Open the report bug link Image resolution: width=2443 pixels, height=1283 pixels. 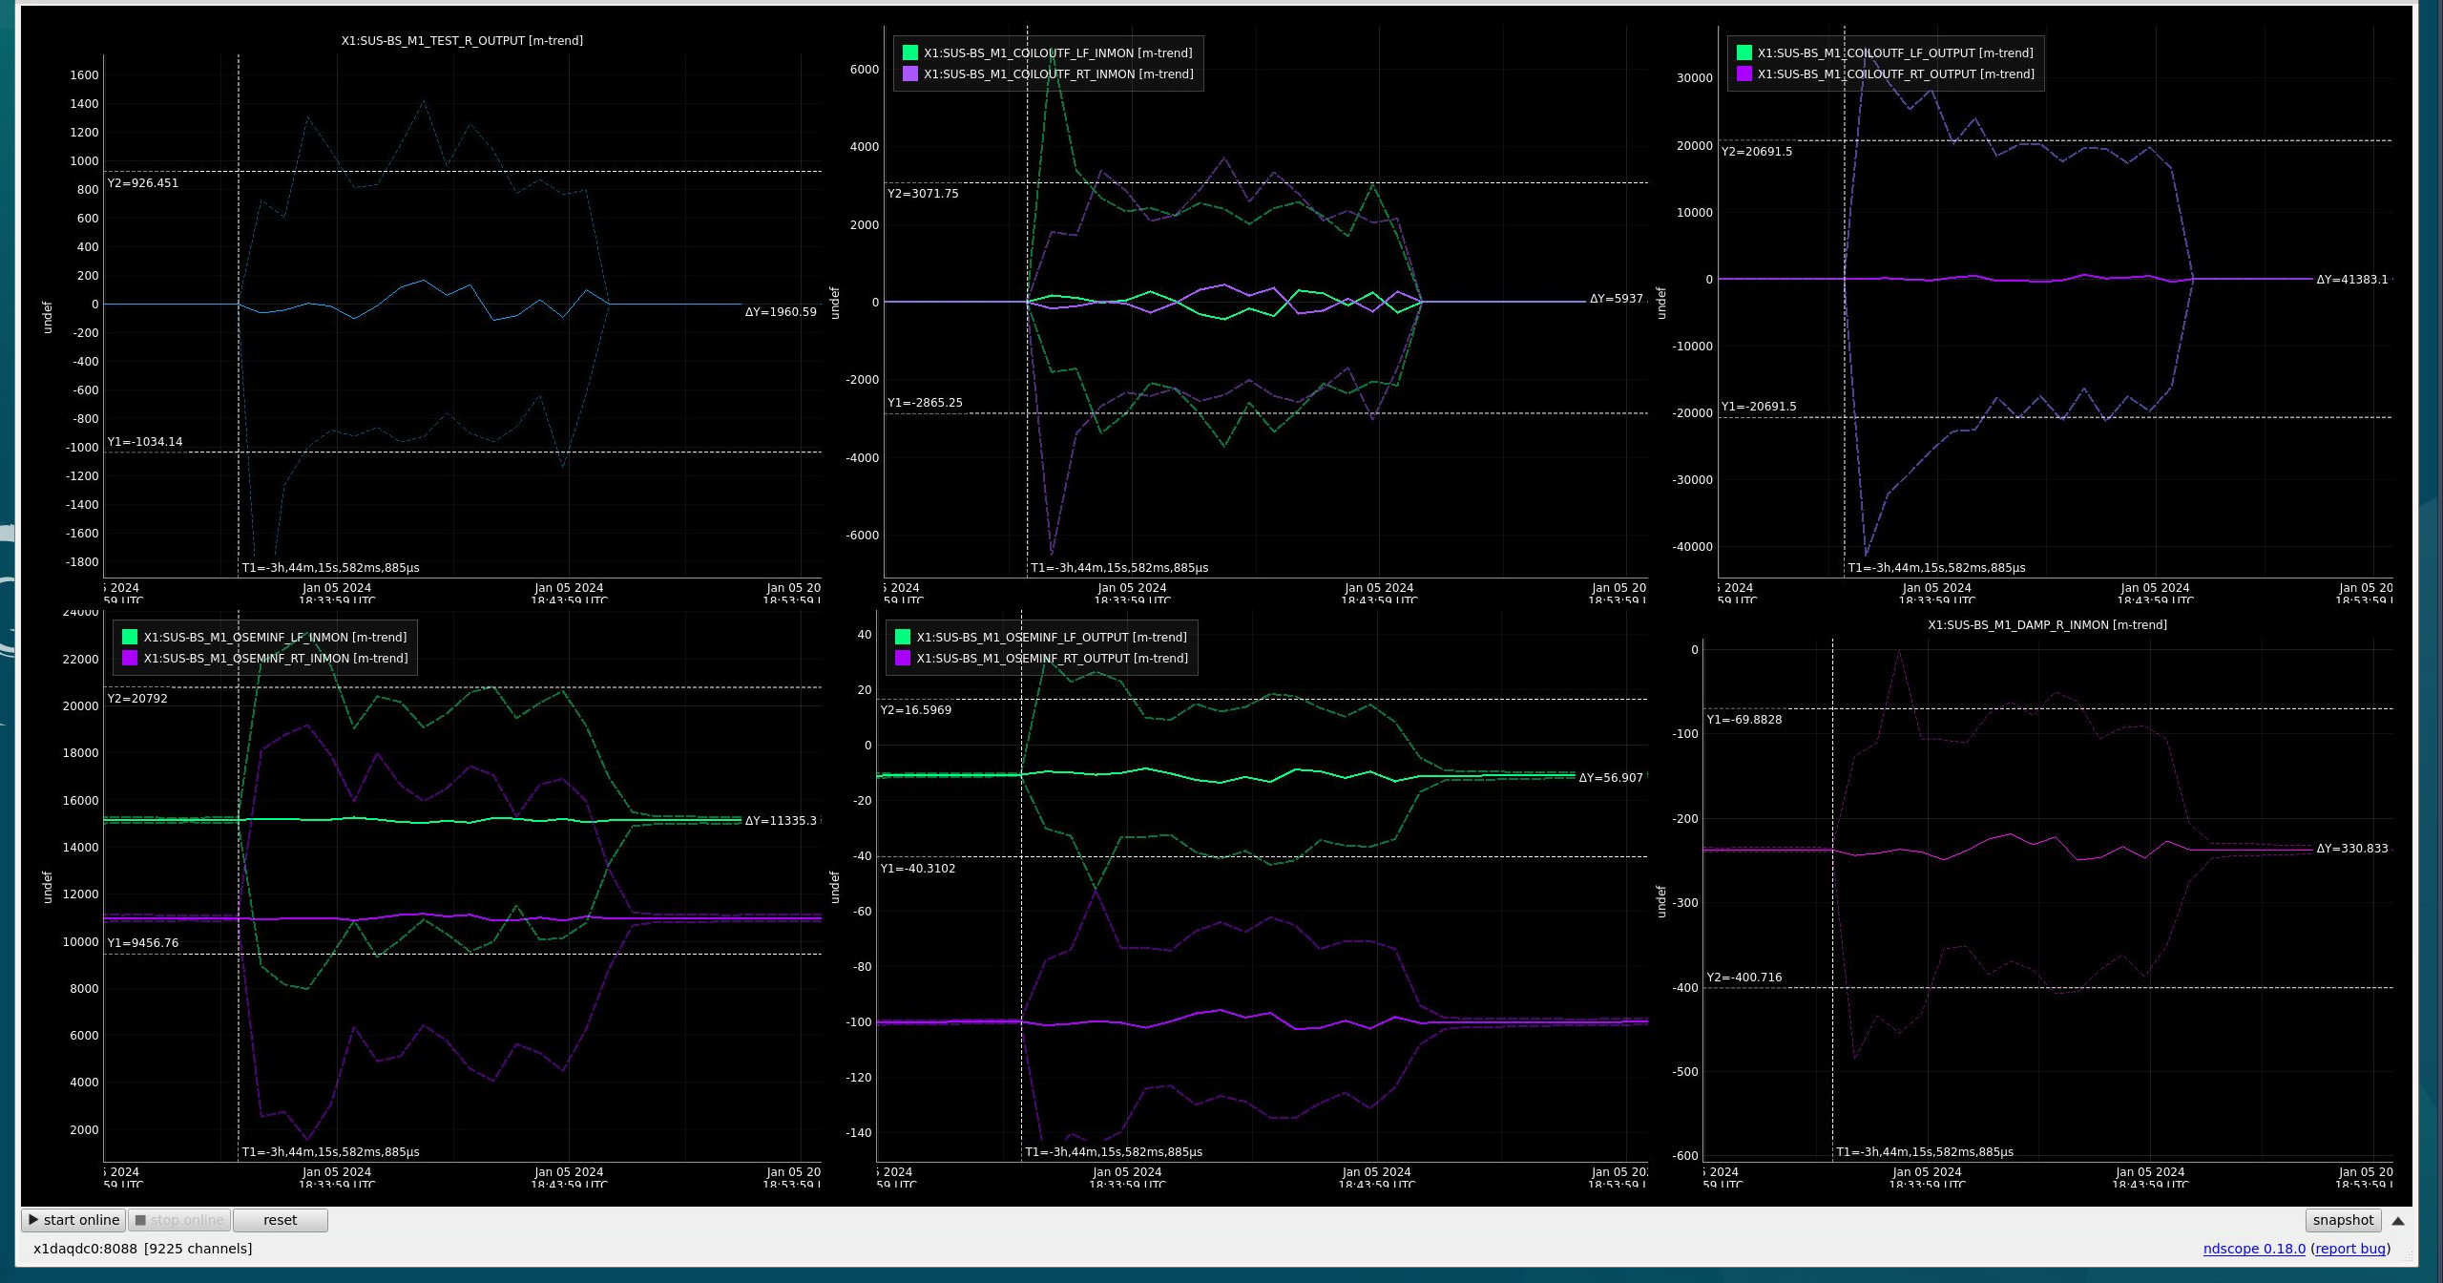[x=2350, y=1249]
